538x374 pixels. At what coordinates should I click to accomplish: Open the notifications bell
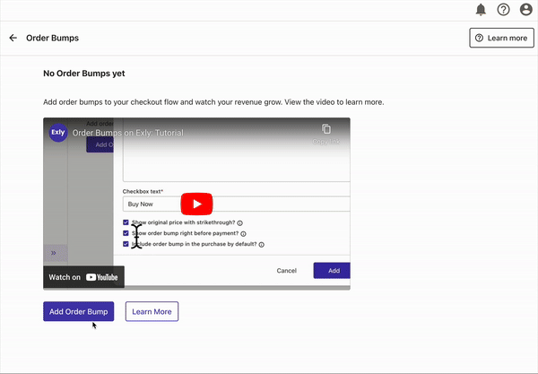[481, 9]
